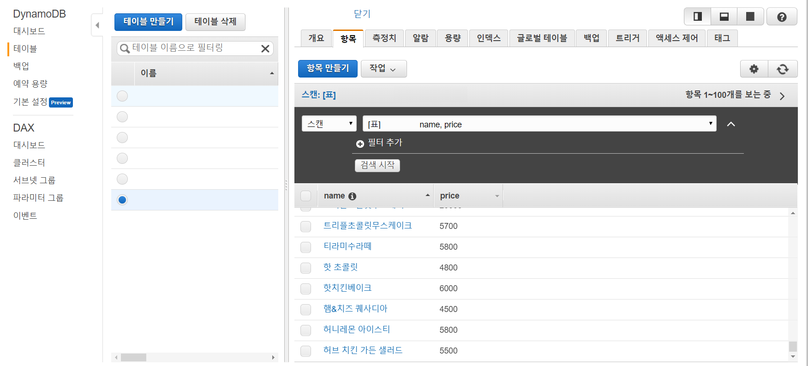Expand the 작업 actions dropdown
This screenshot has height=366, width=808.
(x=383, y=69)
